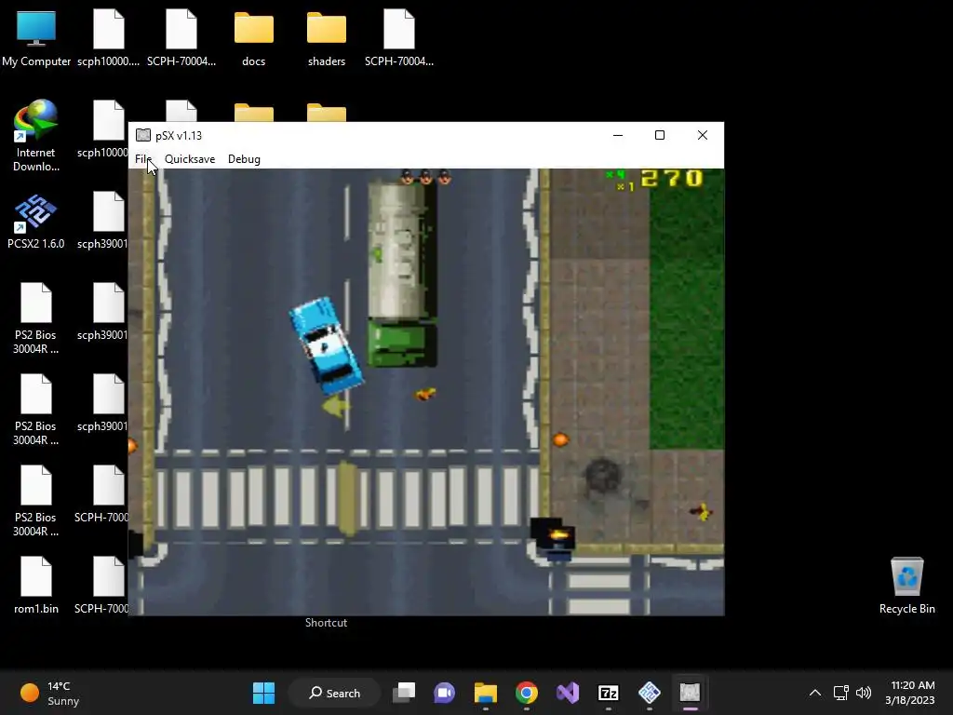Open File Explorer from taskbar
The image size is (953, 715).
(486, 693)
